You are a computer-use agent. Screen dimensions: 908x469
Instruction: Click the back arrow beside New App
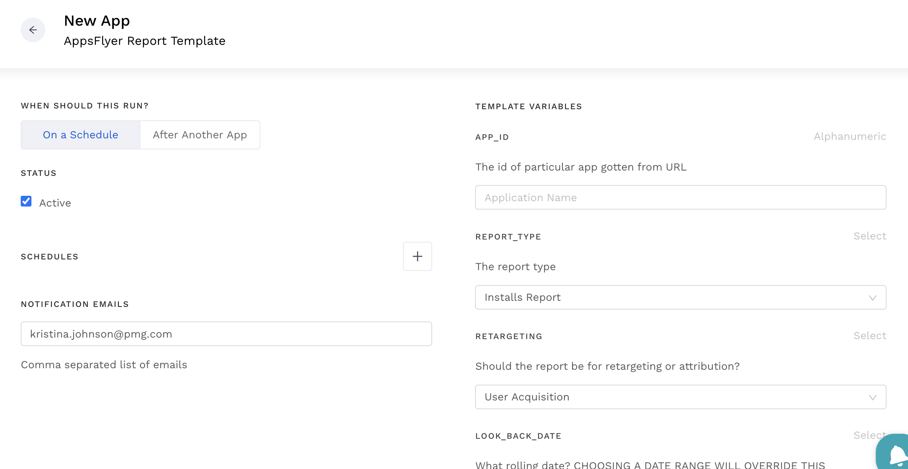coord(33,30)
